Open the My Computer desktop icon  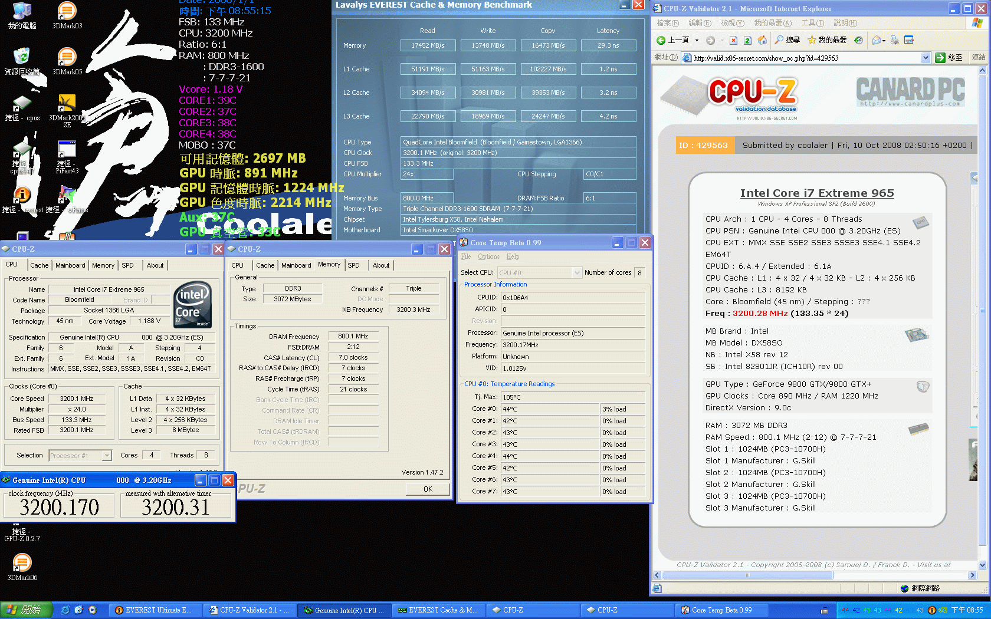(22, 15)
